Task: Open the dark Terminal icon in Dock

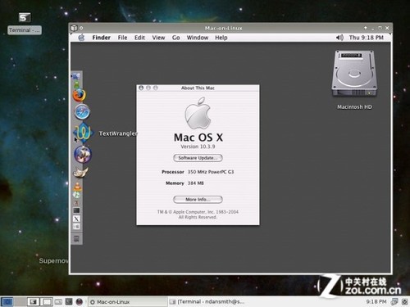Action: coord(76,210)
